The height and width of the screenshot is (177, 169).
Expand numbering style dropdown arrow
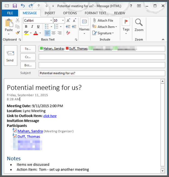click(x=61, y=27)
